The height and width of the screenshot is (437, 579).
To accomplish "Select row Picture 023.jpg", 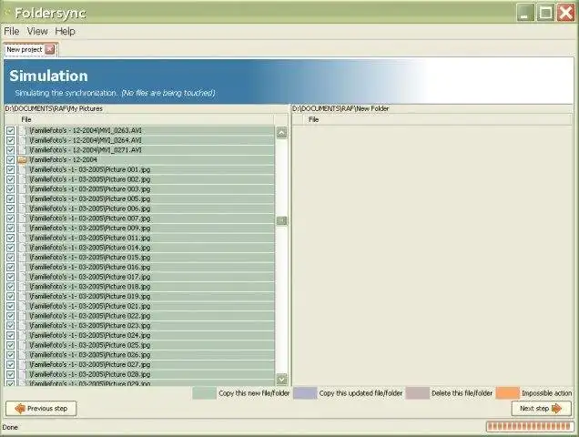I will pyautogui.click(x=146, y=326).
